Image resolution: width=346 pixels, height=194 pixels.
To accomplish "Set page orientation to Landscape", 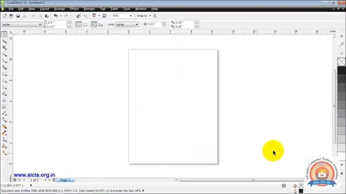I will tap(85, 24).
